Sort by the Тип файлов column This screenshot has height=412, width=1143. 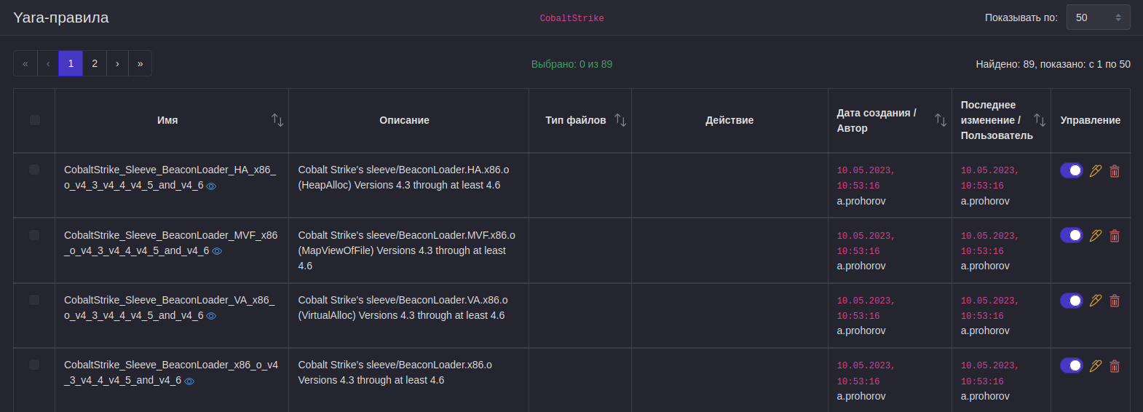620,120
